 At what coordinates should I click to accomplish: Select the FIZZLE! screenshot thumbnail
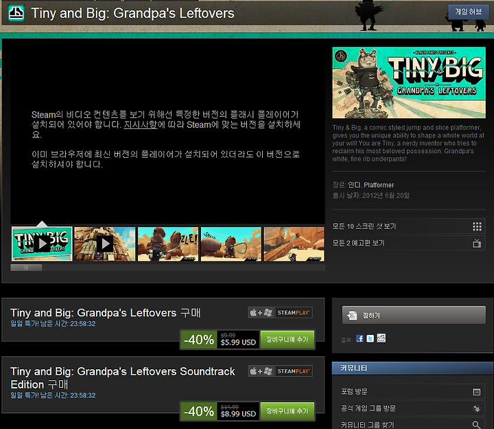pos(168,244)
